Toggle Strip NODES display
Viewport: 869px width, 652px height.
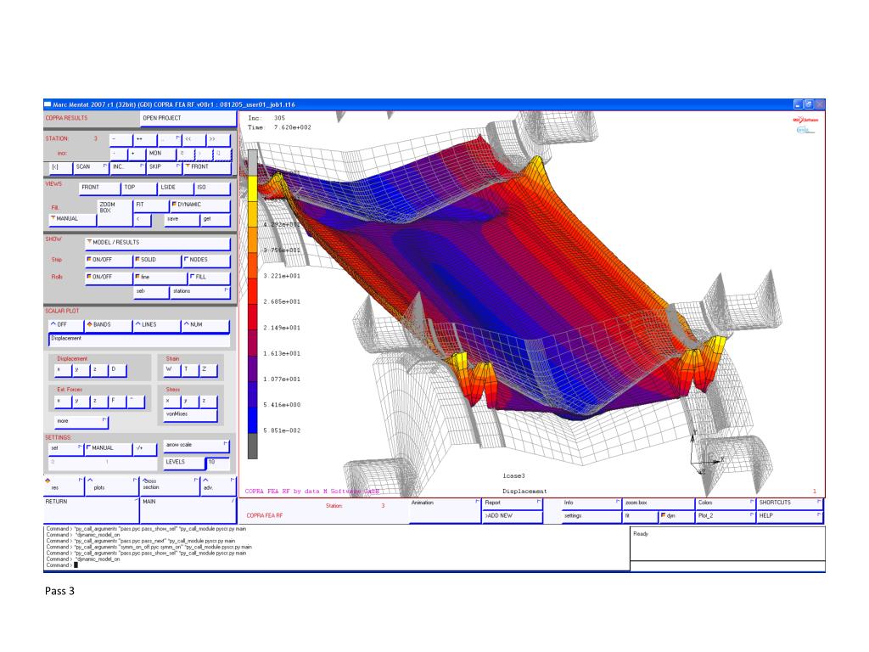pyautogui.click(x=206, y=260)
